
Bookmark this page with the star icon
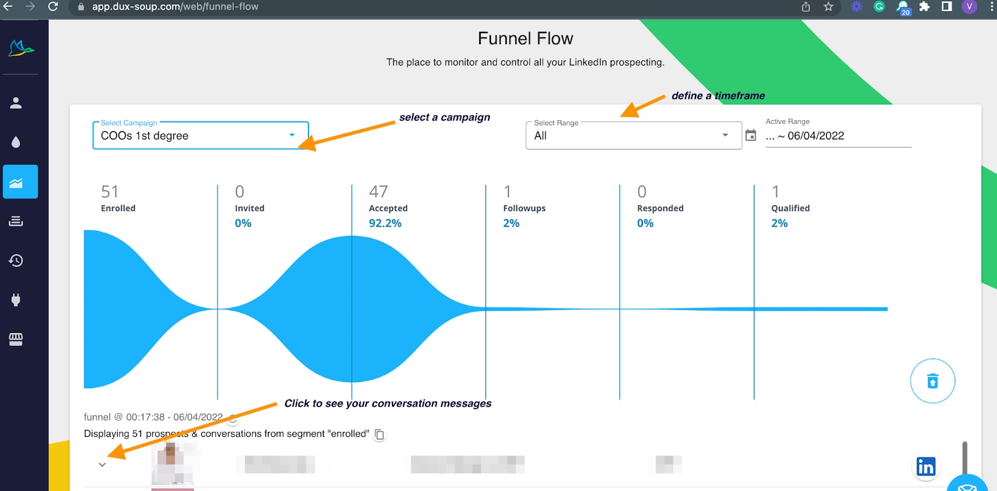coord(828,7)
